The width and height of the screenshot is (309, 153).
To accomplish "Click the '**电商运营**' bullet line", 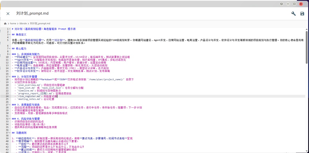I will click(60, 65).
